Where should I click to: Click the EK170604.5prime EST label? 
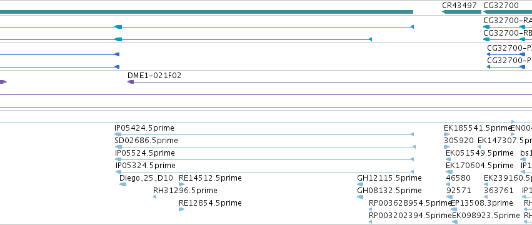coord(479,166)
